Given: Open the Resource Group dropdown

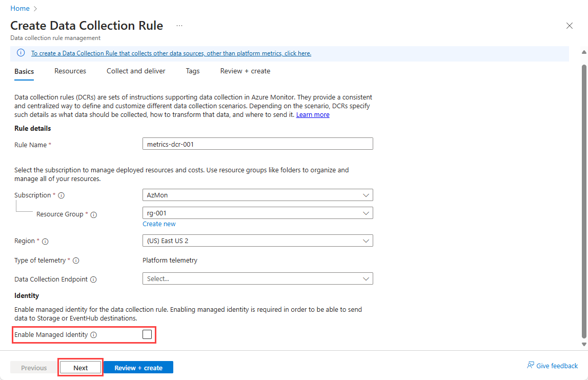Looking at the screenshot, I should (257, 213).
